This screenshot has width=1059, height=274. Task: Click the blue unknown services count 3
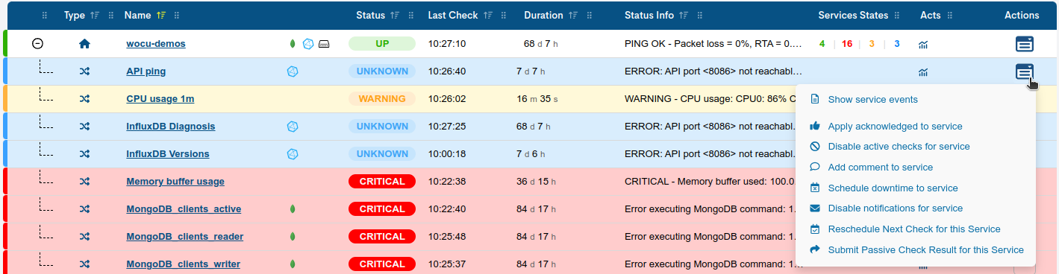tap(896, 44)
